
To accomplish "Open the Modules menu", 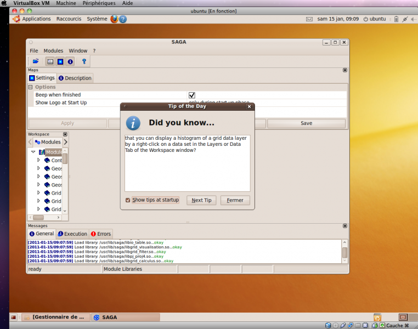I will coord(53,50).
